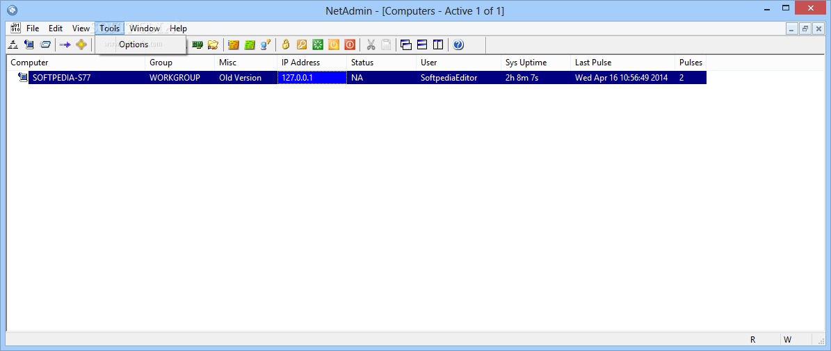
Task: Sort by the Misc column header
Action: tap(246, 63)
